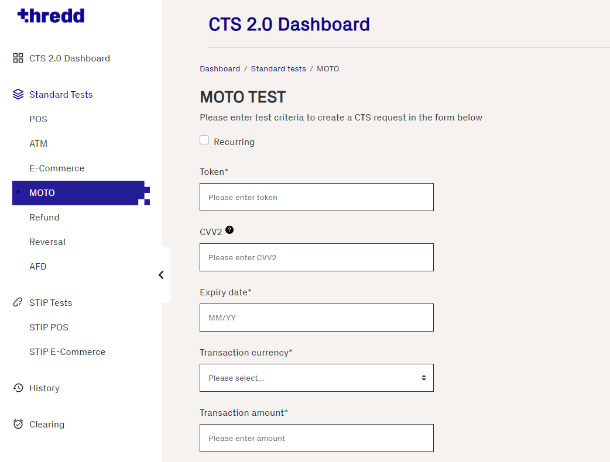Viewport: 610px width, 462px height.
Task: Open the Transaction currency dropdown
Action: (316, 378)
